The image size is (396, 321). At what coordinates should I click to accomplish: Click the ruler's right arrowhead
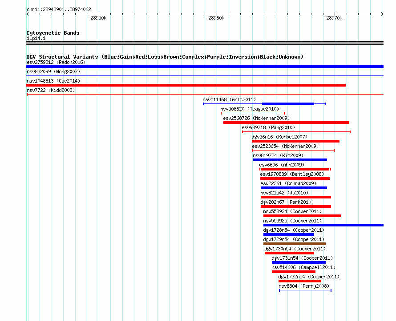(x=382, y=14)
